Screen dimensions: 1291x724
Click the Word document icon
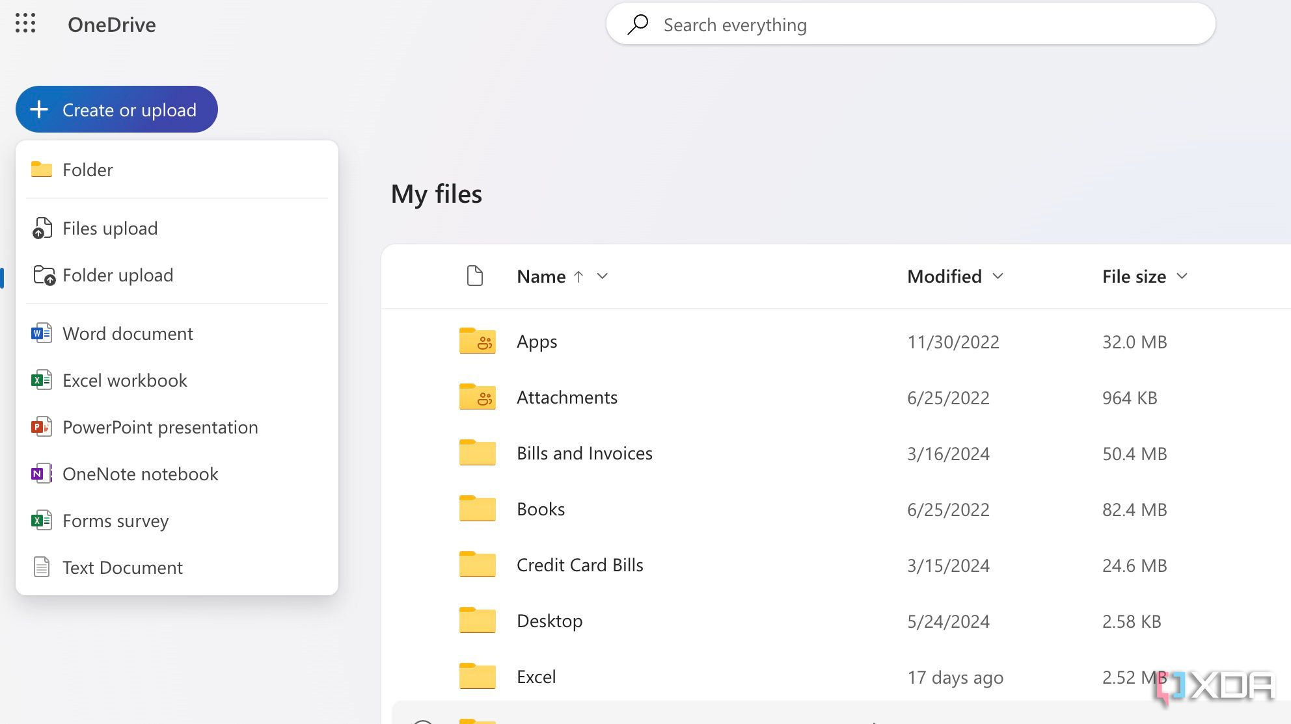coord(42,333)
